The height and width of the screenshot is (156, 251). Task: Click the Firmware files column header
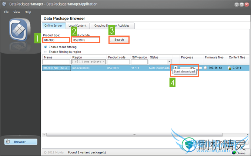pyautogui.click(x=214, y=57)
